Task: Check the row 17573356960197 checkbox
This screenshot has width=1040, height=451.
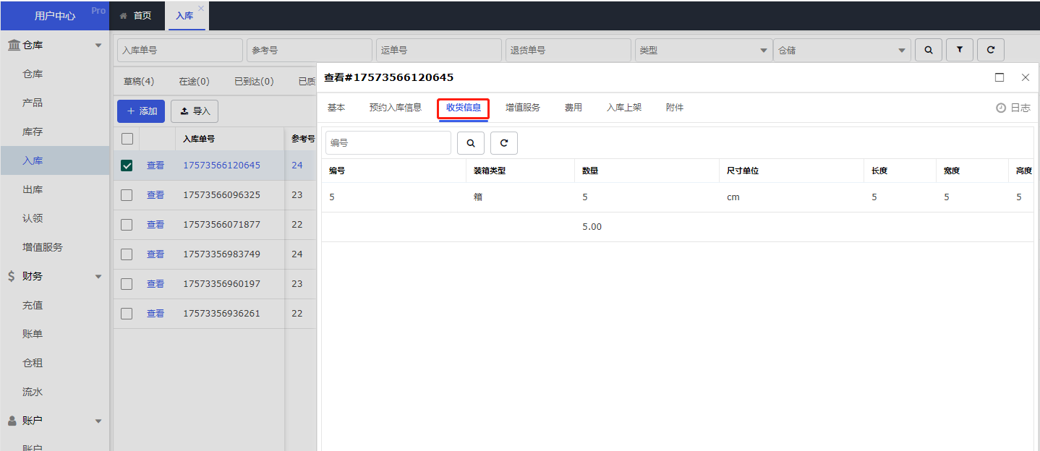Action: pos(127,284)
